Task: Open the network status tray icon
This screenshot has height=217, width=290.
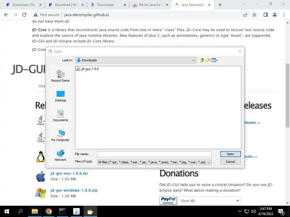Action: (x=247, y=211)
